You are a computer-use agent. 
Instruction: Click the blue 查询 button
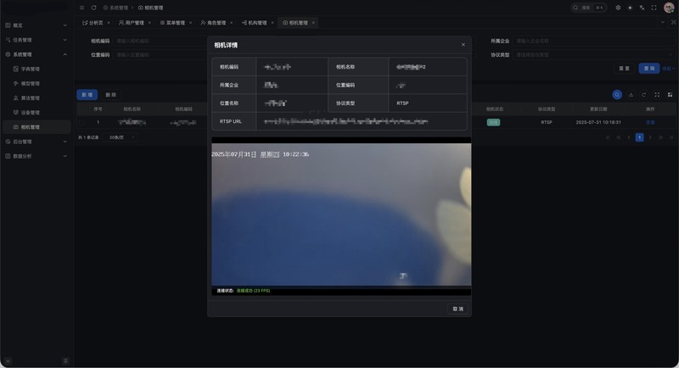tap(649, 69)
